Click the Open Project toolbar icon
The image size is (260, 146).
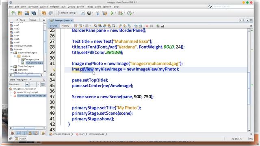[27, 13]
